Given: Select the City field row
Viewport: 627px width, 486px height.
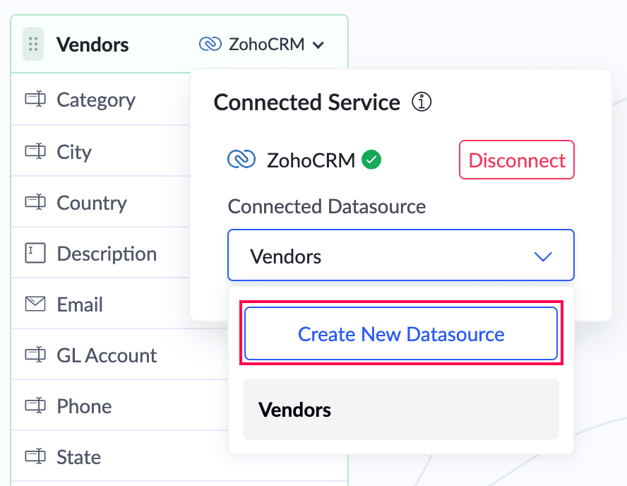Looking at the screenshot, I should (101, 151).
